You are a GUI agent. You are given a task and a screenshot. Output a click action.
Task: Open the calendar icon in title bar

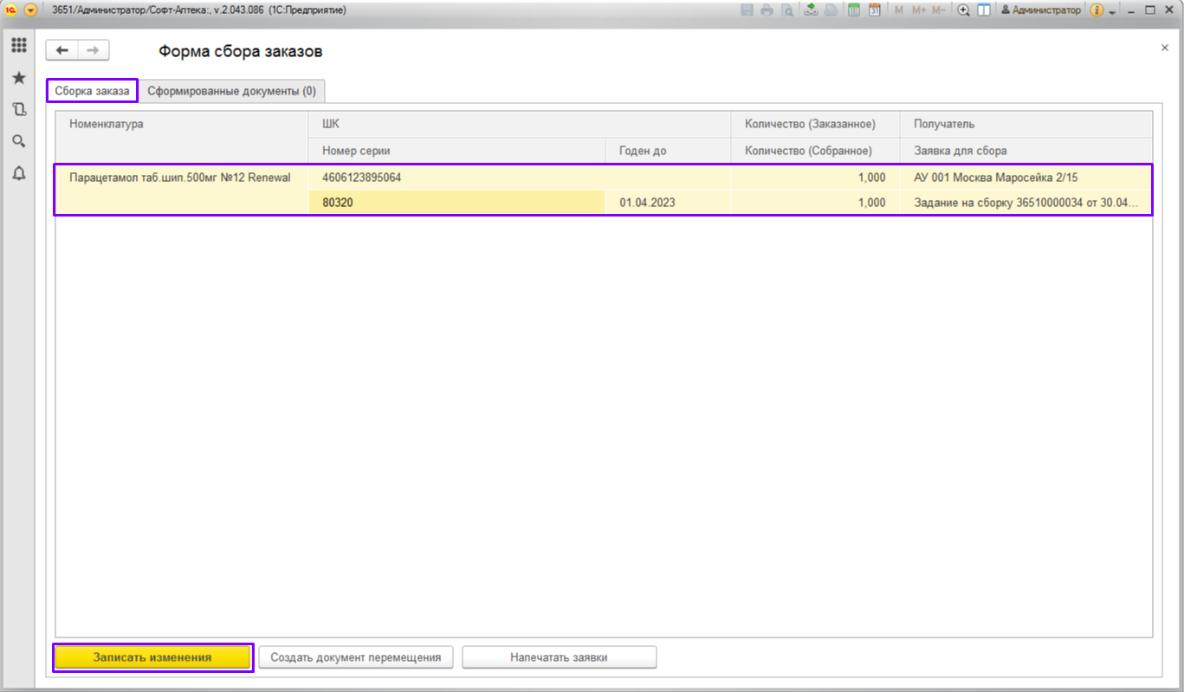click(x=874, y=10)
